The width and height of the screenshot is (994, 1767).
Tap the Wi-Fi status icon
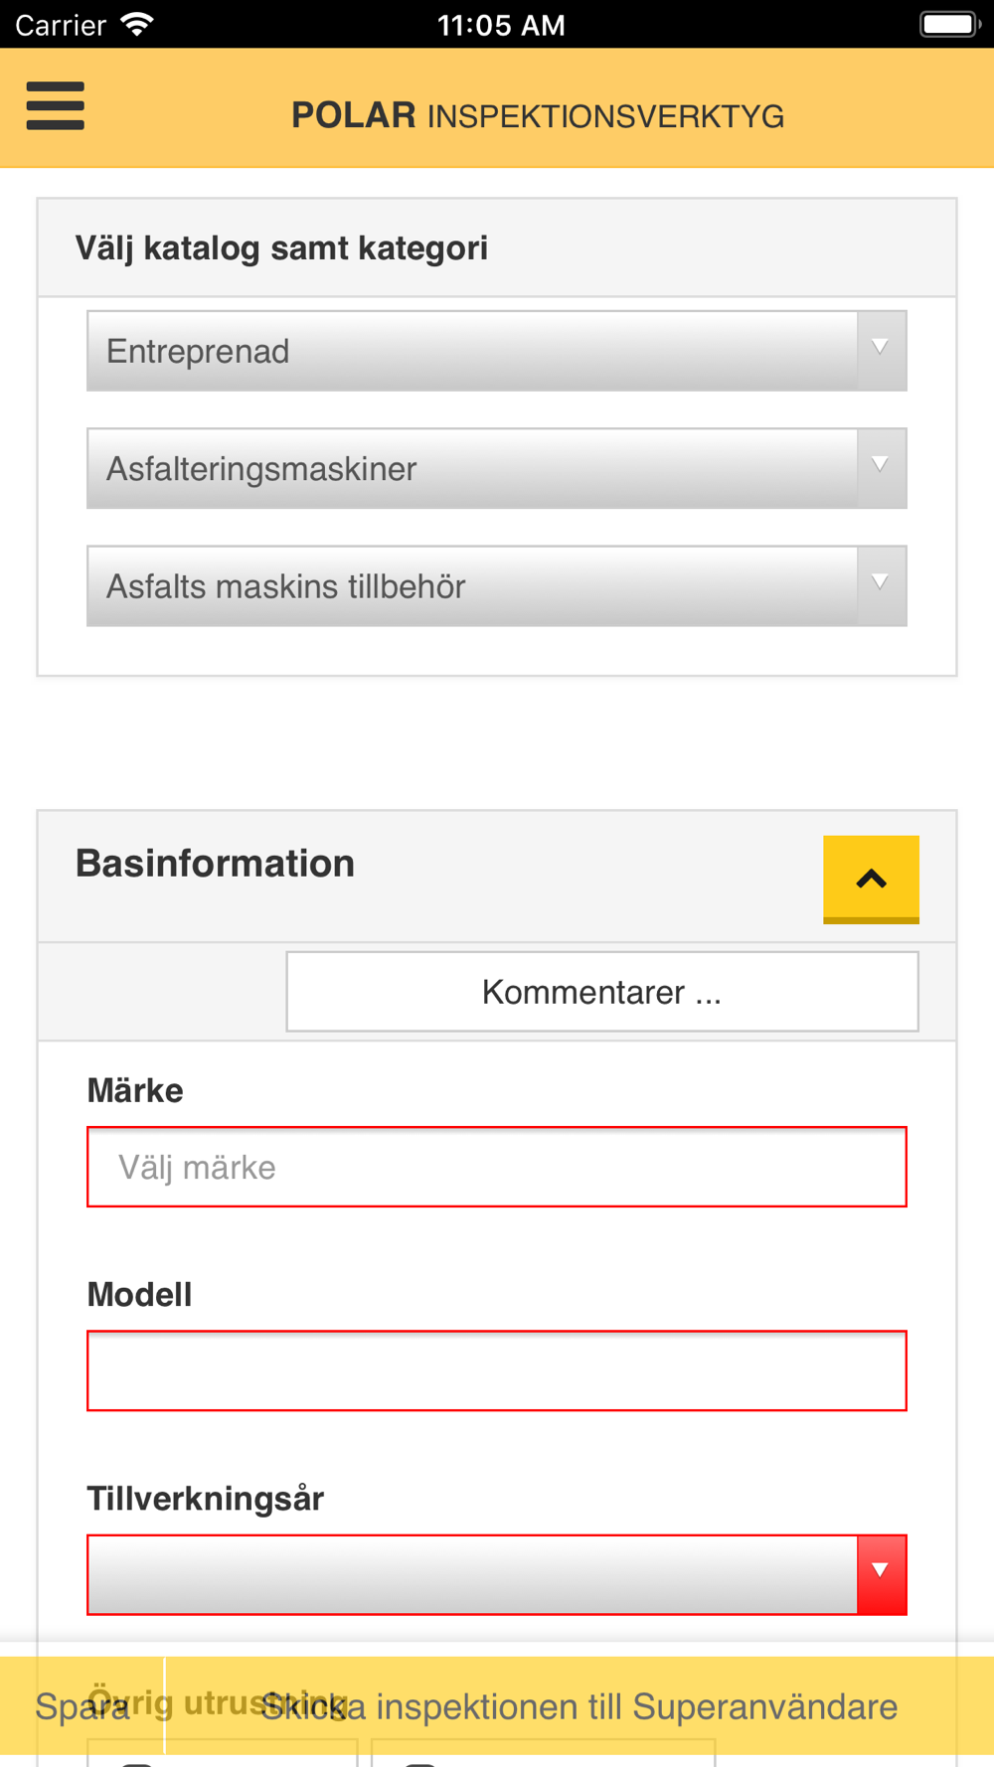137,24
